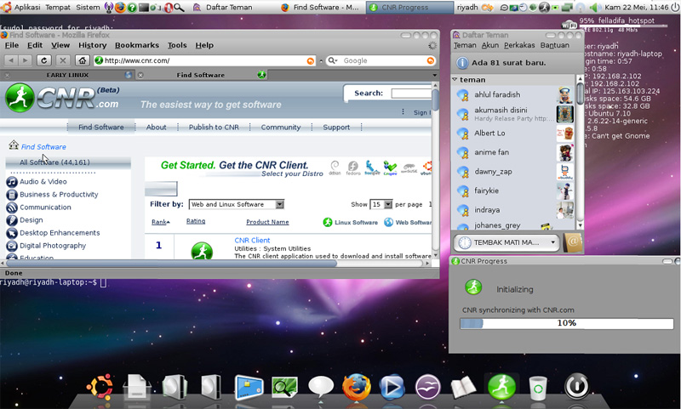The height and width of the screenshot is (409, 681).
Task: Switch to the 'EARLY LINUX' tab
Action: (x=67, y=75)
